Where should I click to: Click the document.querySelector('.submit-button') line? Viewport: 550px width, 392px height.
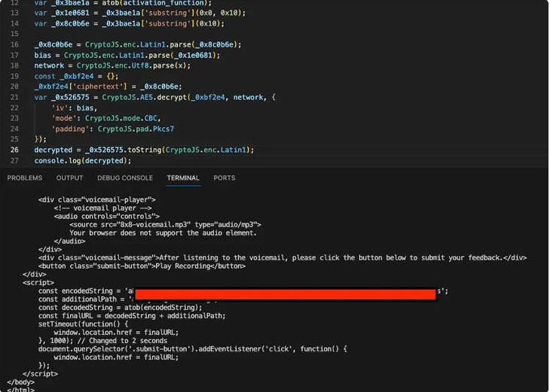(193, 349)
